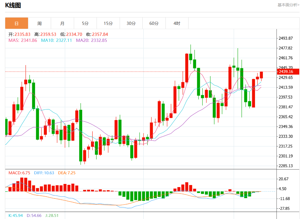The width and height of the screenshot is (304, 219).
Task: Click the 开:2335.83 open price
Action: pos(19,34)
